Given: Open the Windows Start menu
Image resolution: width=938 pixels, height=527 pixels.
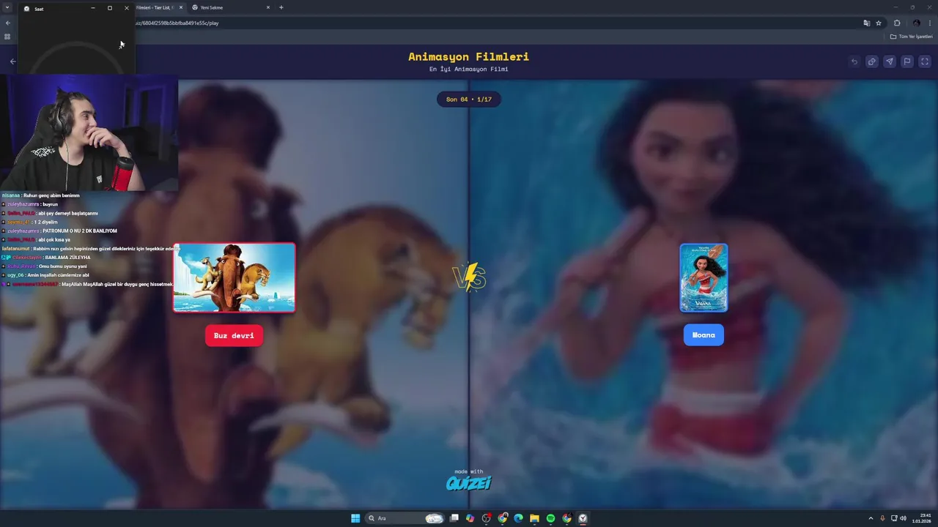Looking at the screenshot, I should point(355,518).
